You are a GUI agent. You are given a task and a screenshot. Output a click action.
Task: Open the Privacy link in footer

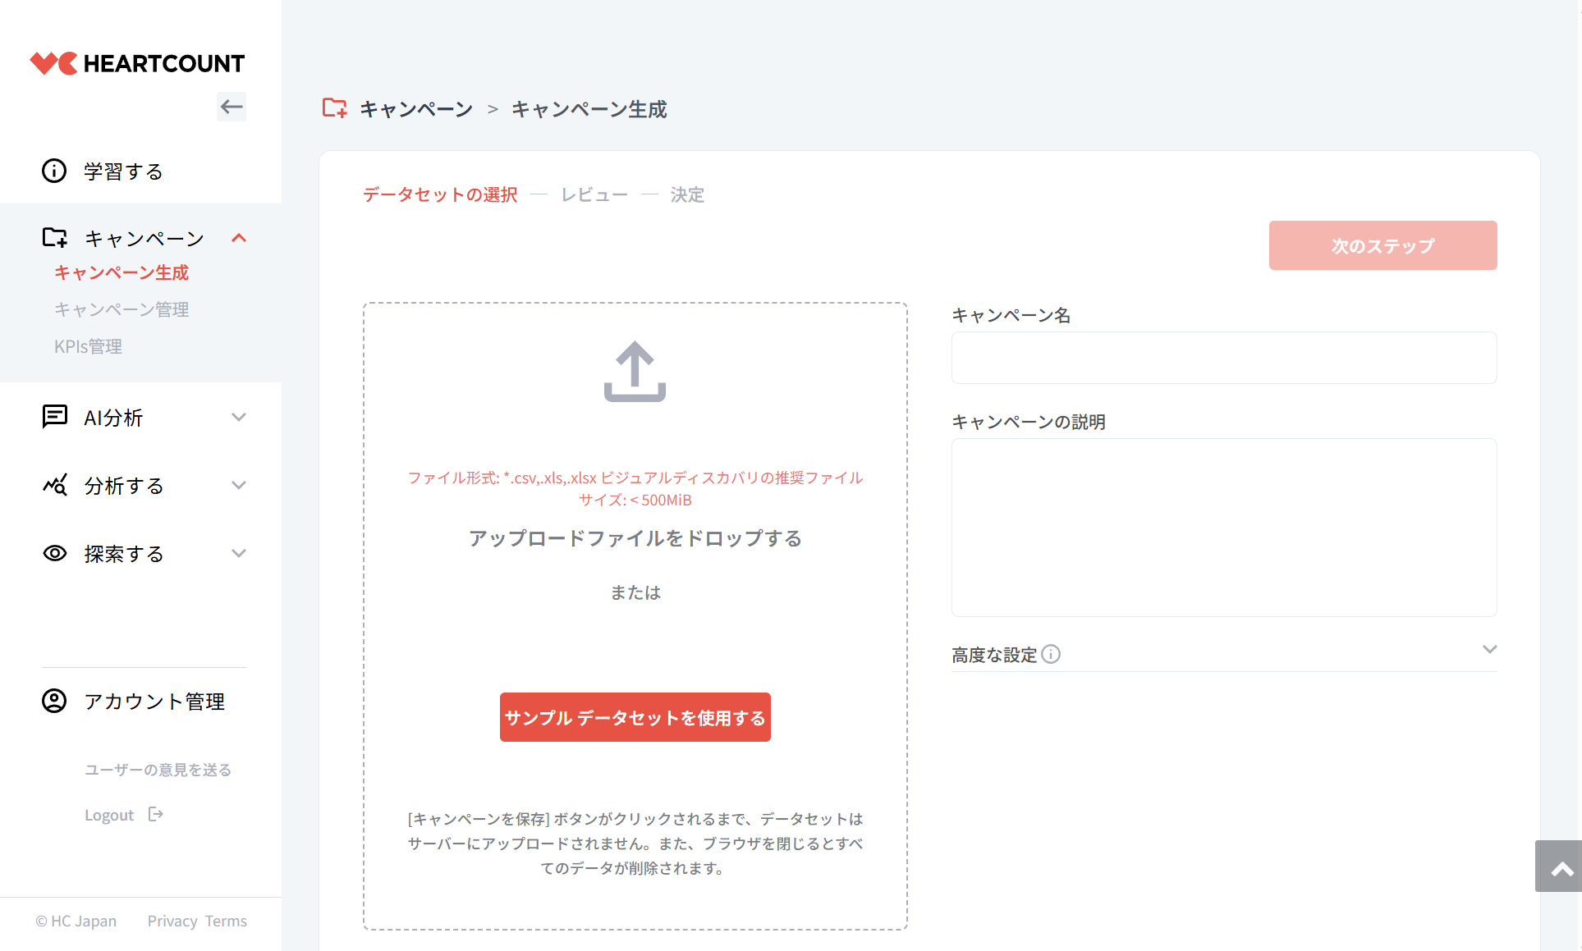click(172, 921)
